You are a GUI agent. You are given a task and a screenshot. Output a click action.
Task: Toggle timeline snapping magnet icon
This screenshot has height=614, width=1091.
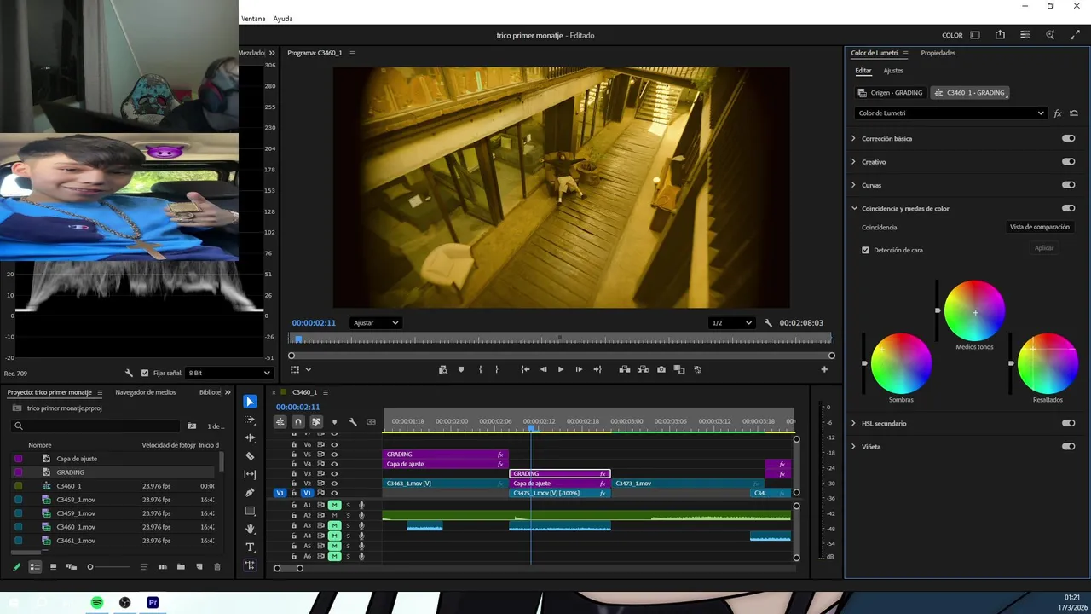click(298, 421)
